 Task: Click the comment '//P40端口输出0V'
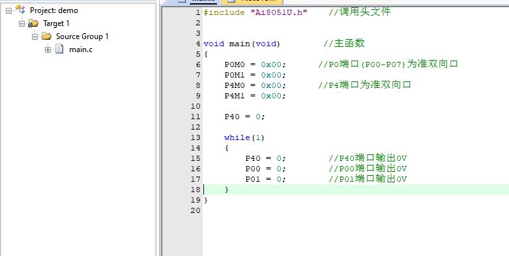368,158
